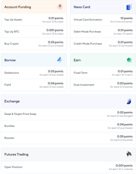This screenshot has width=136, height=174.
Task: Select the Fixed Term earn row
Action: [103, 73]
